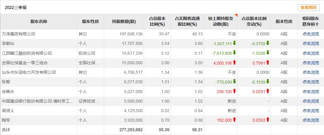
Task: Open 点击浏览 link for 陶军 row
Action: (x=311, y=120)
